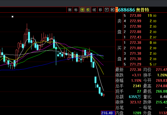
Task: Select sell level 1 price 272.43
Action: [x=135, y=37]
